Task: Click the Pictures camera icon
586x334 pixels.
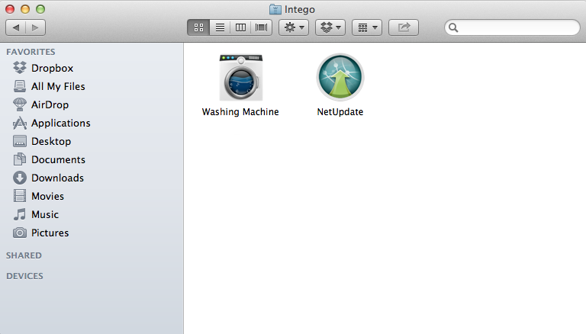Action: (x=20, y=233)
